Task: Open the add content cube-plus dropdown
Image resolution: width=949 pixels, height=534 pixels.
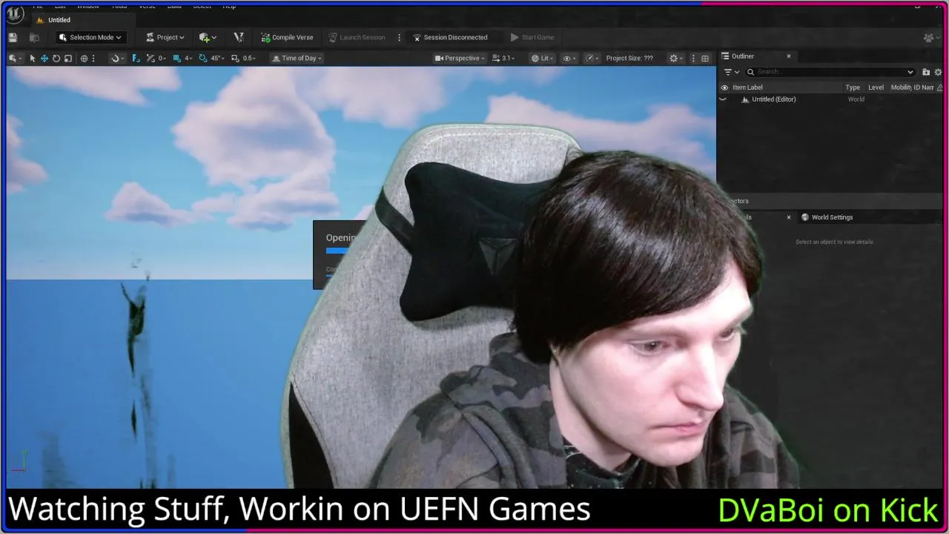Action: tap(208, 37)
